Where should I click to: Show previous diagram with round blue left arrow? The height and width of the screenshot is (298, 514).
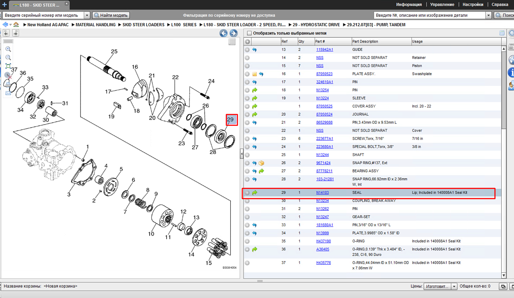pos(223,33)
